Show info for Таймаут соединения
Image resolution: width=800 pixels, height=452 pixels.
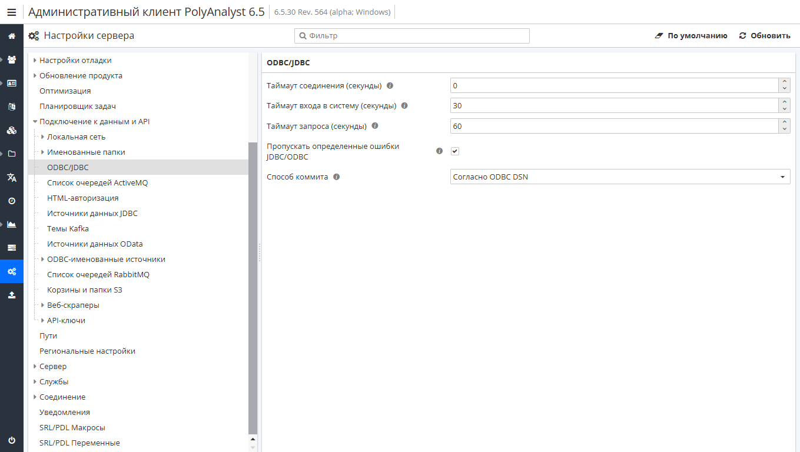pos(390,85)
